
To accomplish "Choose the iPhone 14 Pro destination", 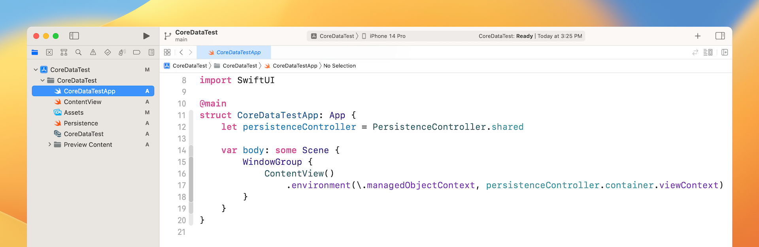I will 387,36.
